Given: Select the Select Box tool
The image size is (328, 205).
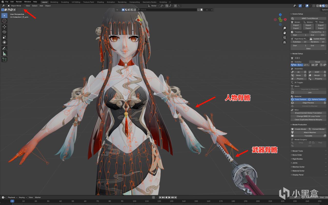Looking at the screenshot, I should (4, 15).
